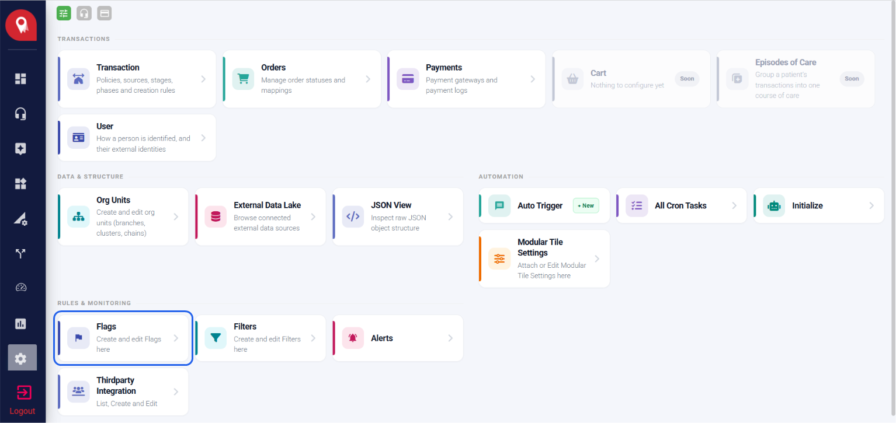Click the Thirdparty Integration people icon

(x=78, y=391)
